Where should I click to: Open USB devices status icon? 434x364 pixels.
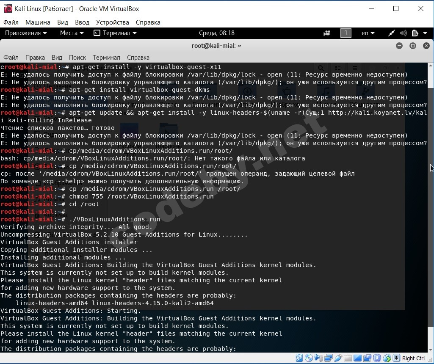tap(338, 358)
